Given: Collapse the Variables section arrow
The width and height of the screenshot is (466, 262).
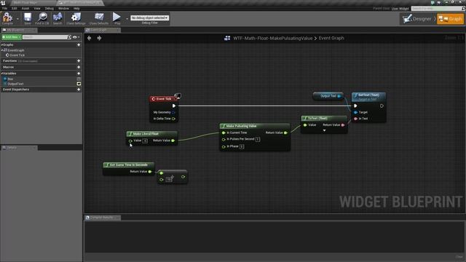Looking at the screenshot, I should (1, 74).
